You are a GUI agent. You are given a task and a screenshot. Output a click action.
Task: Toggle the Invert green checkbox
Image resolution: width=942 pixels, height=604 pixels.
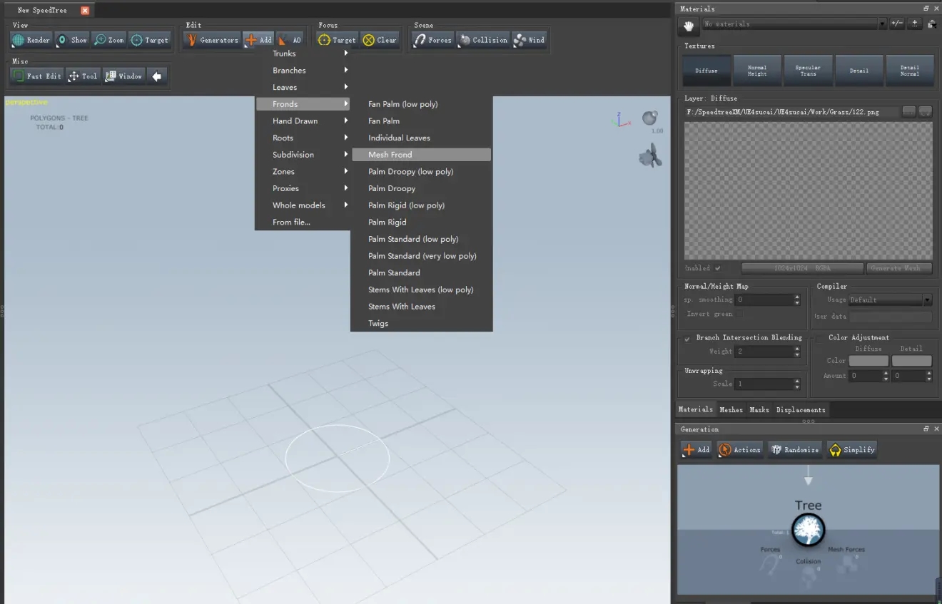click(739, 314)
